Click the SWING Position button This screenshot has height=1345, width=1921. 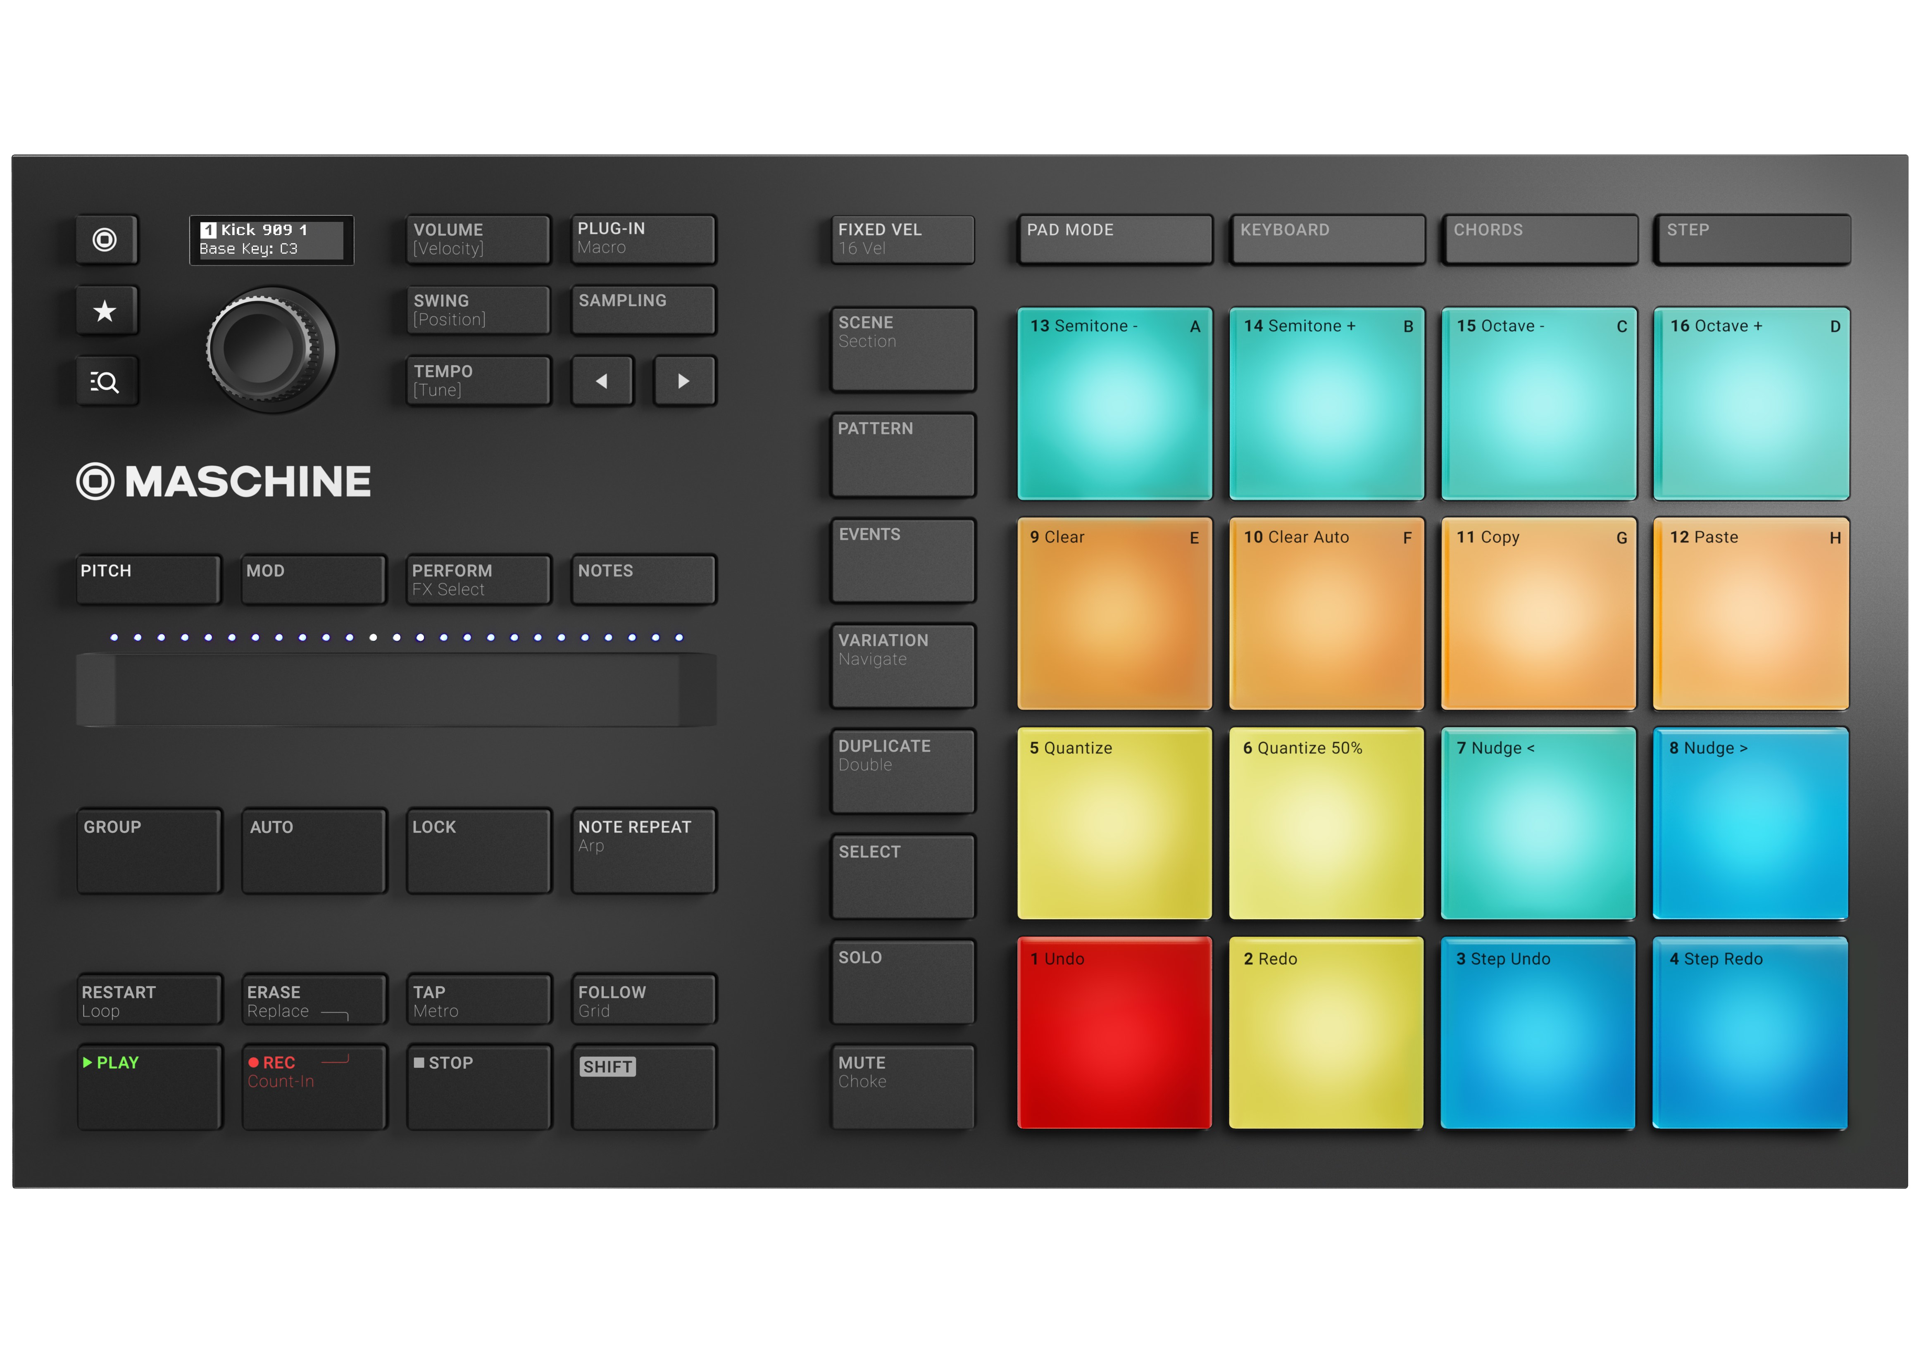[x=478, y=311]
